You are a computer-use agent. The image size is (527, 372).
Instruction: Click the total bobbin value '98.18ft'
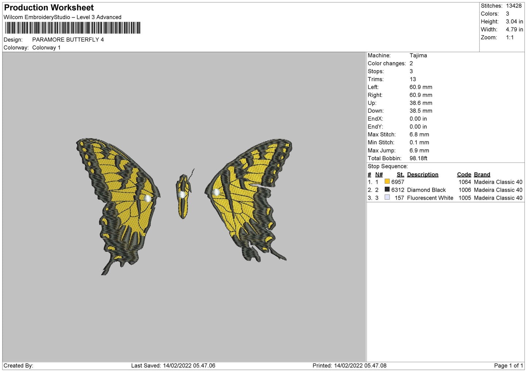[418, 158]
